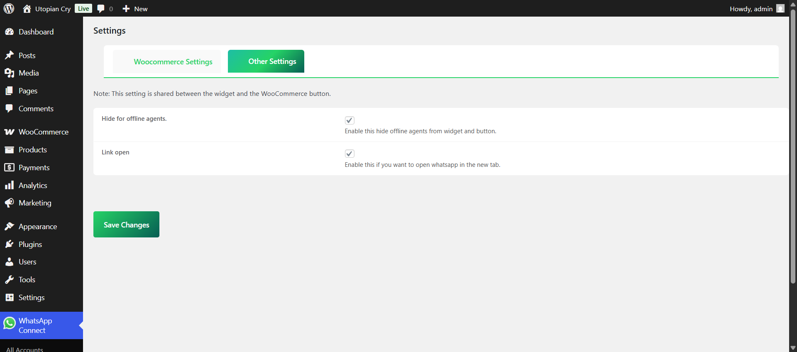
Task: Click the admin avatar icon
Action: pos(780,8)
